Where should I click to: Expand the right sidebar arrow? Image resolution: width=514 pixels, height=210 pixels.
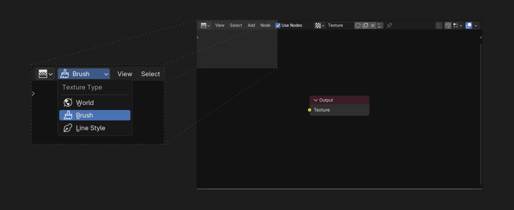point(481,37)
